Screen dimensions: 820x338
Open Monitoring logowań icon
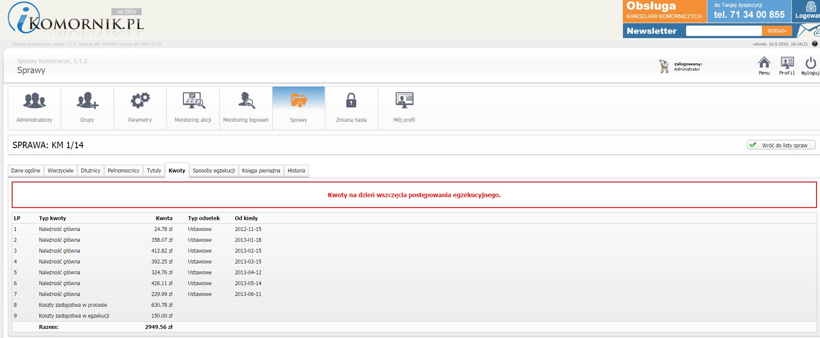point(246,101)
